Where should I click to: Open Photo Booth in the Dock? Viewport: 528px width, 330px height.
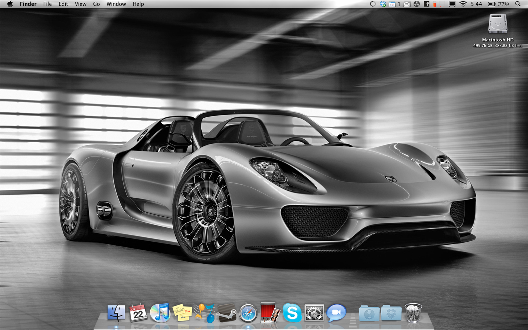(270, 313)
